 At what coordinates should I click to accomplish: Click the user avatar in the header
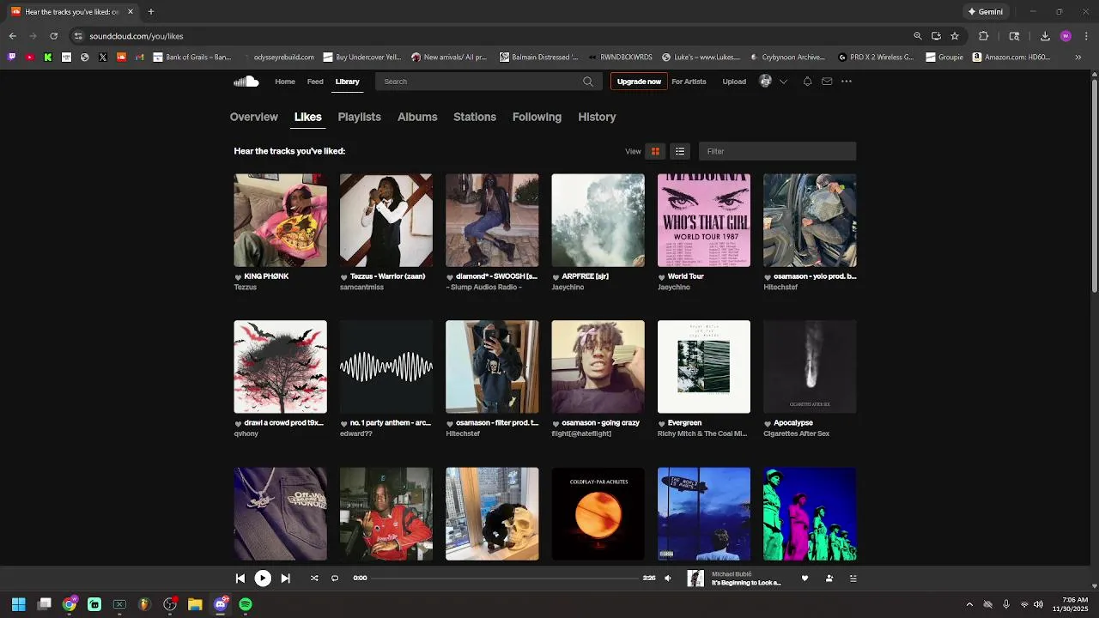click(x=766, y=82)
